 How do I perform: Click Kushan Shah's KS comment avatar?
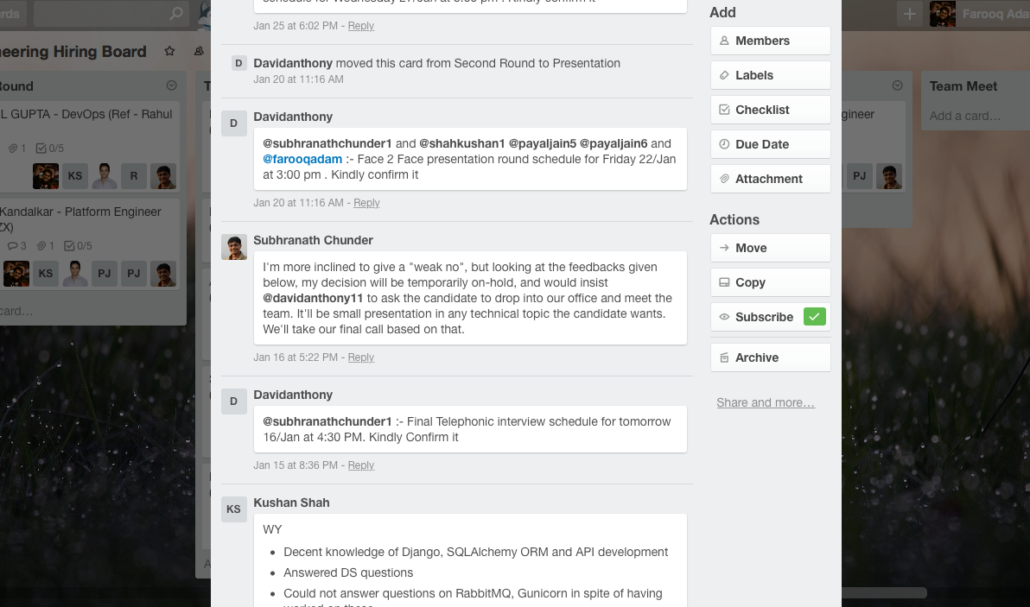point(234,509)
